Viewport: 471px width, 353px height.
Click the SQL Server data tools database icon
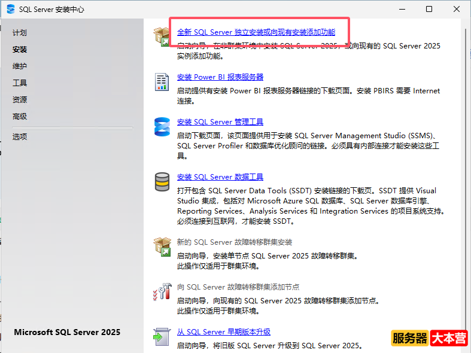(162, 182)
